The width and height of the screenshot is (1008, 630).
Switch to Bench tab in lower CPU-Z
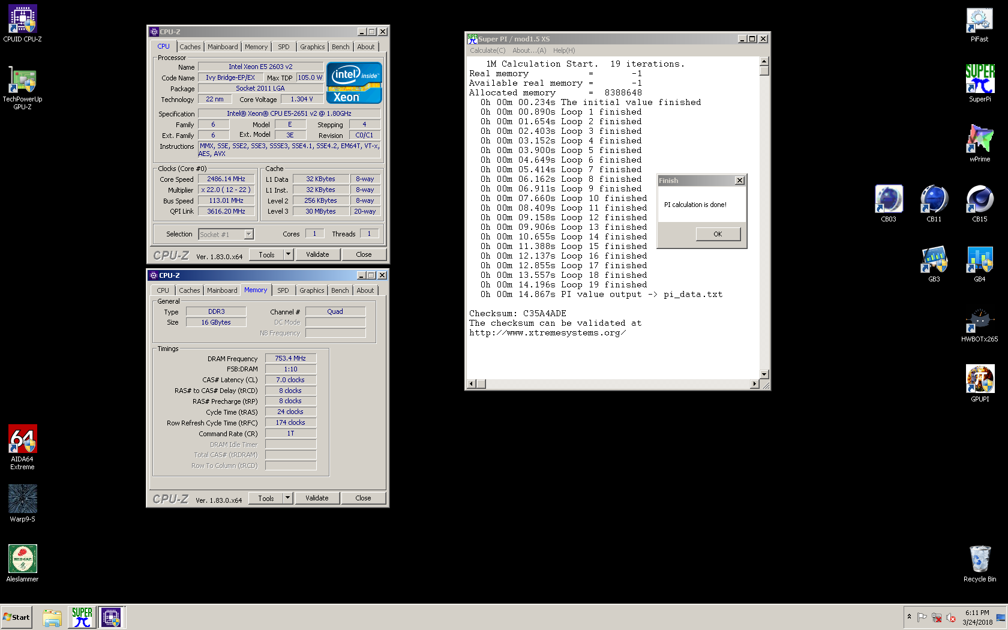340,290
